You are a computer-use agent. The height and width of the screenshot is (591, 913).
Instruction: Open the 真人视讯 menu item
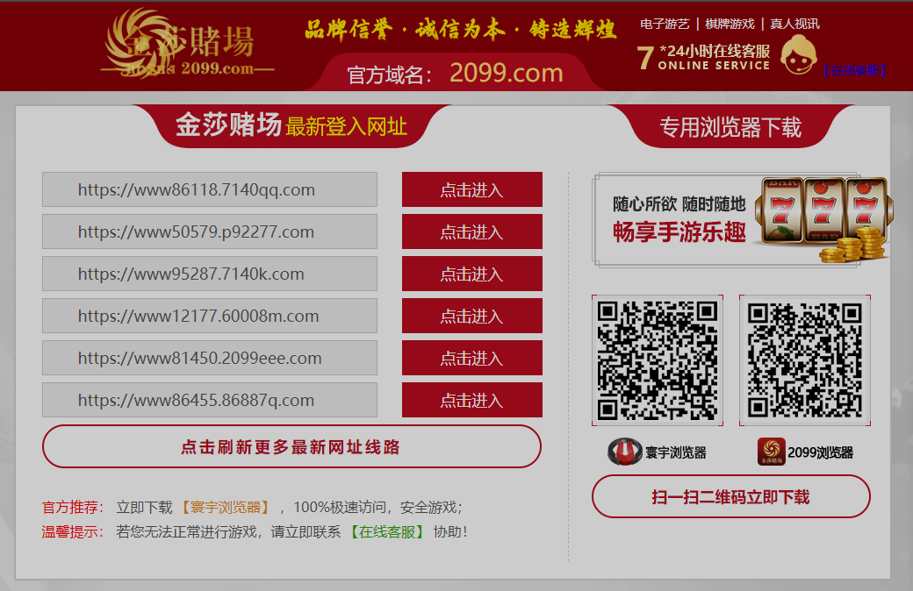794,24
